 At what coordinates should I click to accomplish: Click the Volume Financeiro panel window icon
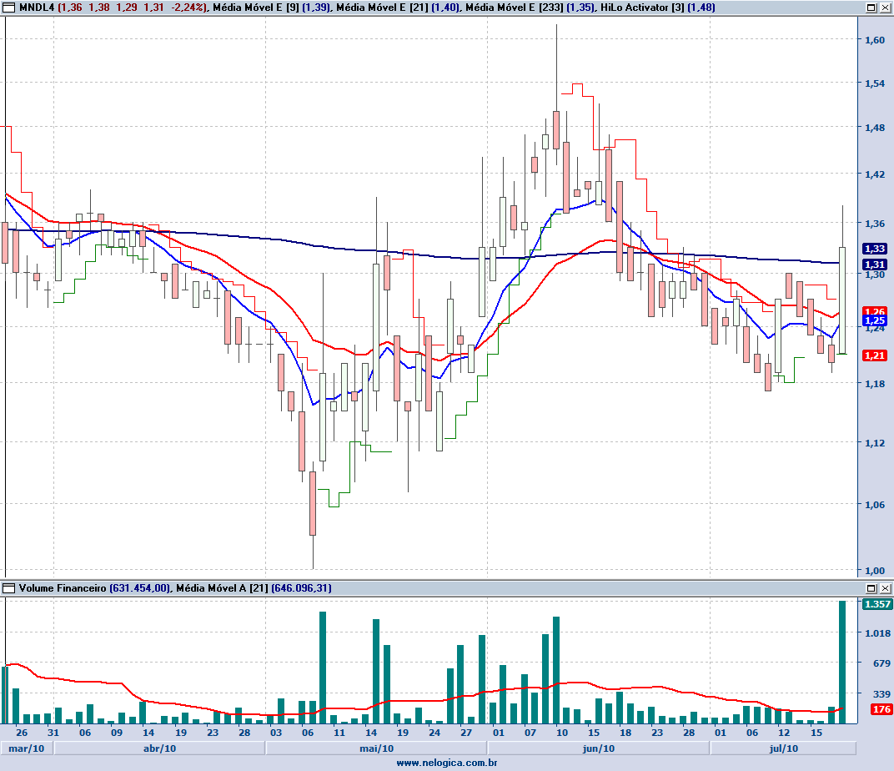tap(8, 588)
